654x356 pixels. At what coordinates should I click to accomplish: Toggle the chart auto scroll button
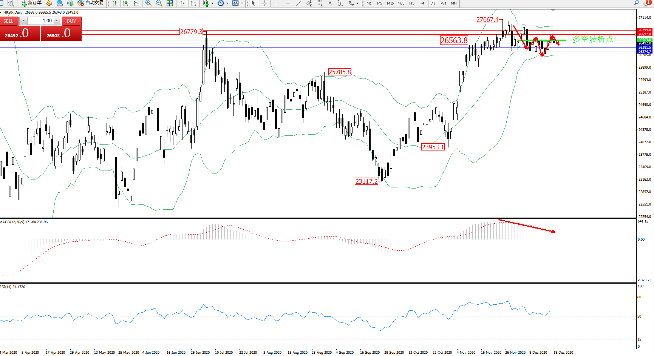coord(183,3)
